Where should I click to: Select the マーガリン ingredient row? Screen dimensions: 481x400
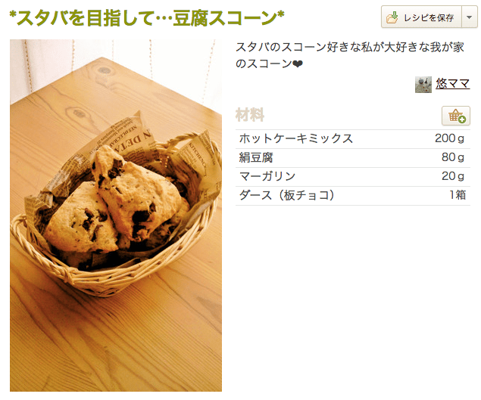pyautogui.click(x=353, y=176)
